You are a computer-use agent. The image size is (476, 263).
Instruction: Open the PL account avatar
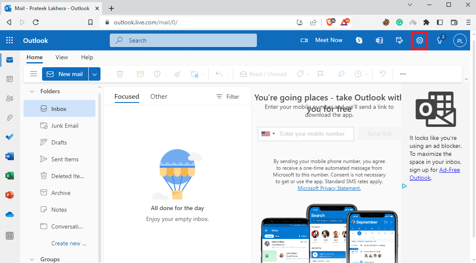[460, 41]
